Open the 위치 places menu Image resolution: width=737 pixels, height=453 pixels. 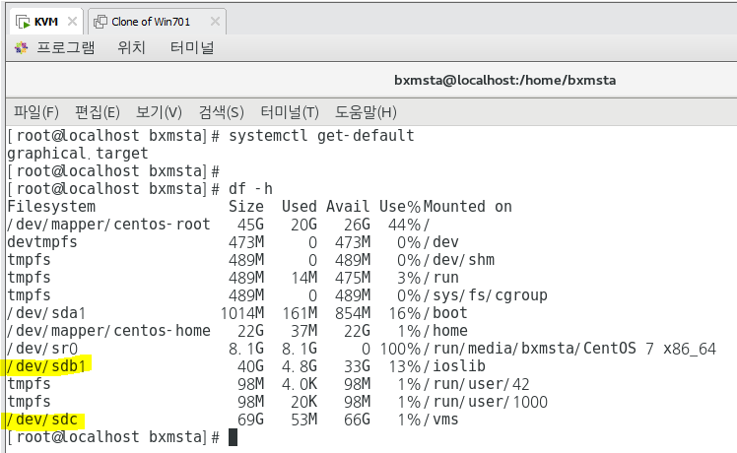(x=131, y=47)
